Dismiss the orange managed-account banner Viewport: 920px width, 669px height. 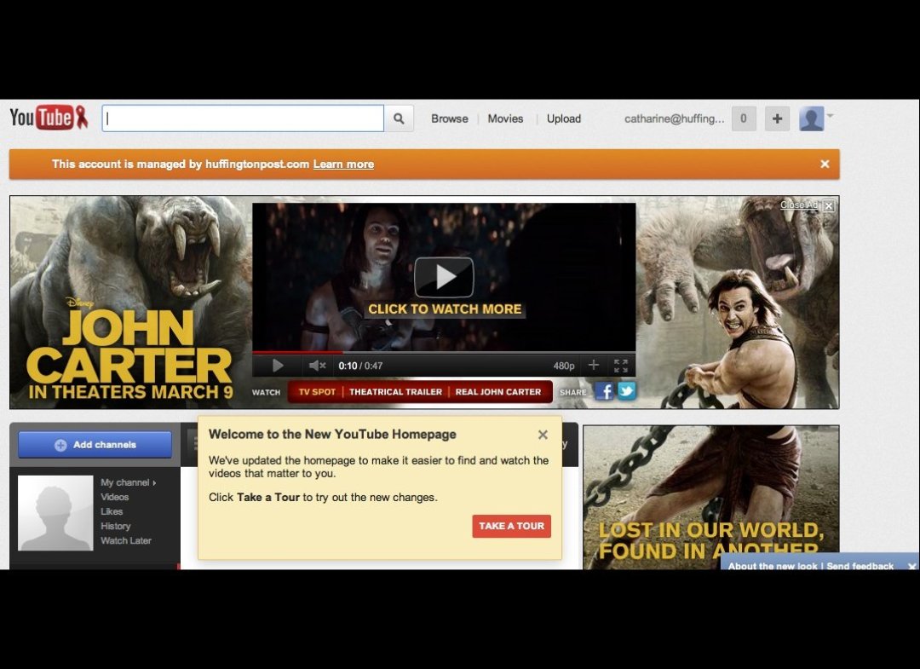825,164
